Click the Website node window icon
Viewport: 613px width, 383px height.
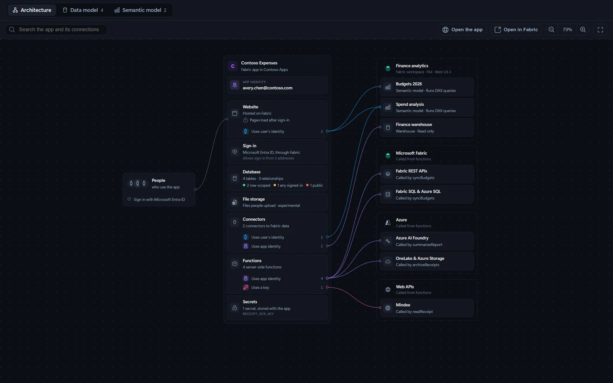(234, 113)
